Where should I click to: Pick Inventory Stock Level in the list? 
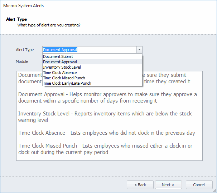click(x=62, y=67)
